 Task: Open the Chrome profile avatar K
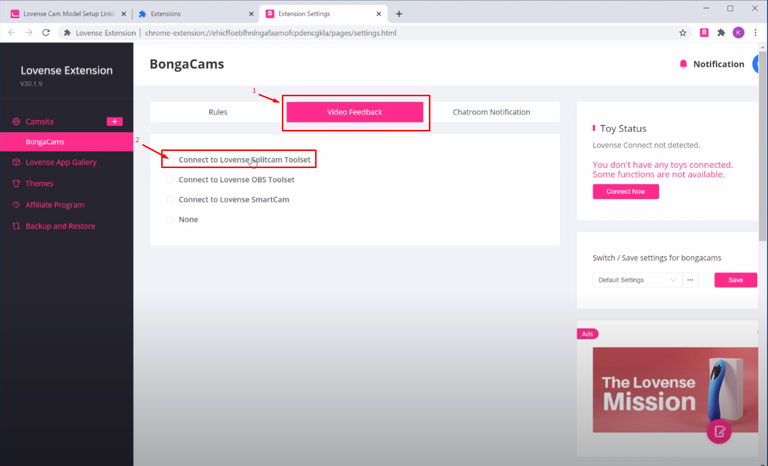pyautogui.click(x=738, y=33)
